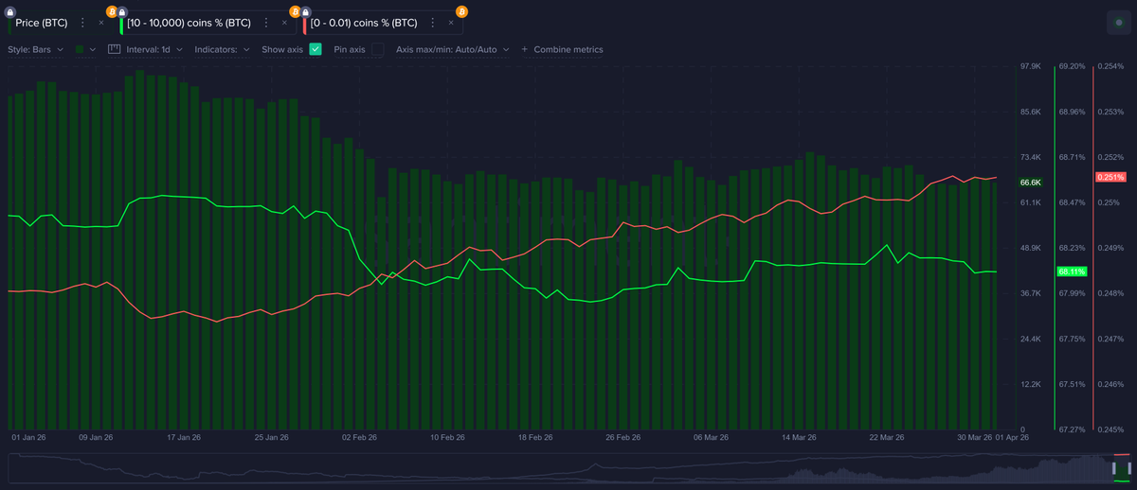This screenshot has height=490, width=1137.
Task: Open Axis max/min Auto/Auto dropdown
Action: point(452,49)
